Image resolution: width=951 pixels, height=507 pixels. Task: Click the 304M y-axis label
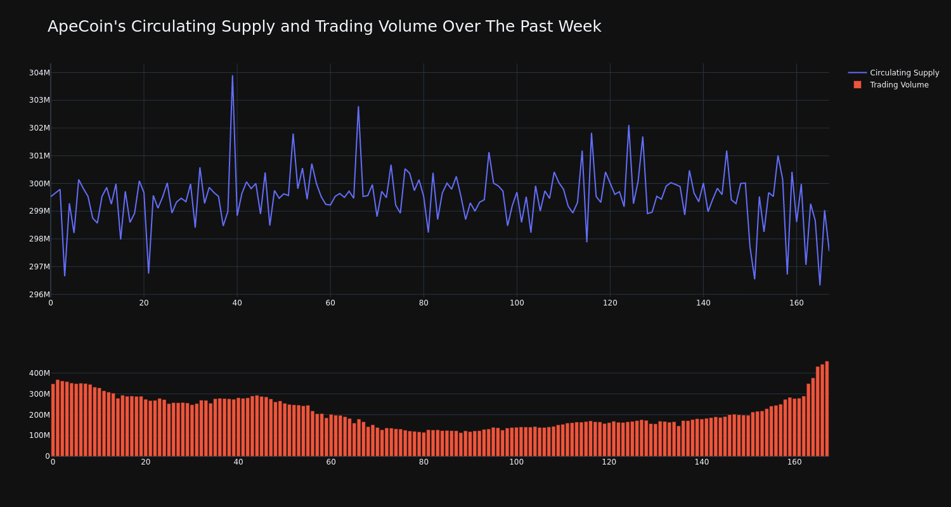pos(39,73)
